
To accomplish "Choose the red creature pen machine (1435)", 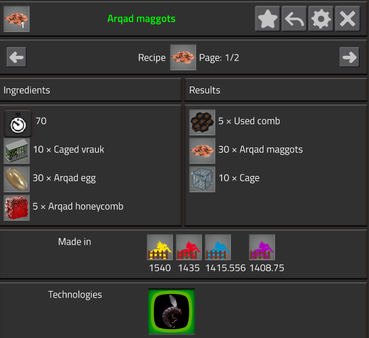I will point(189,247).
